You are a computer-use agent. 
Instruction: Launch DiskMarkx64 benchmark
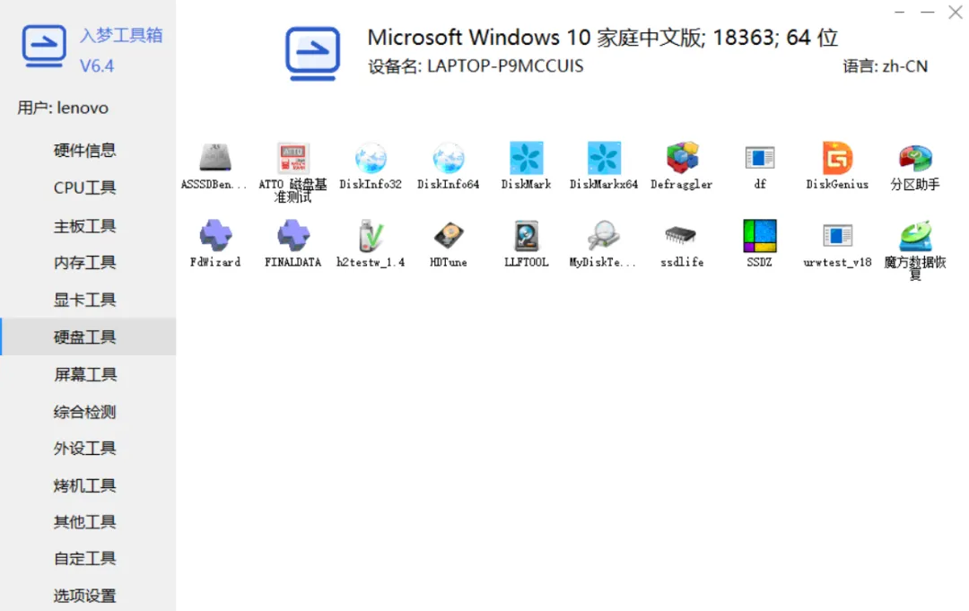604,166
